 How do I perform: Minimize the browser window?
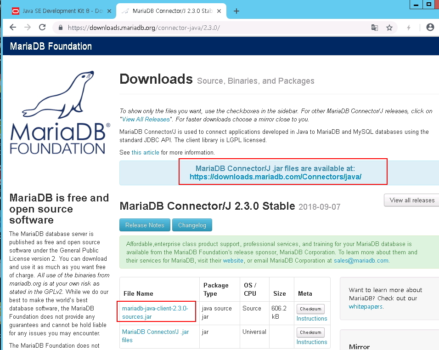[x=416, y=5]
